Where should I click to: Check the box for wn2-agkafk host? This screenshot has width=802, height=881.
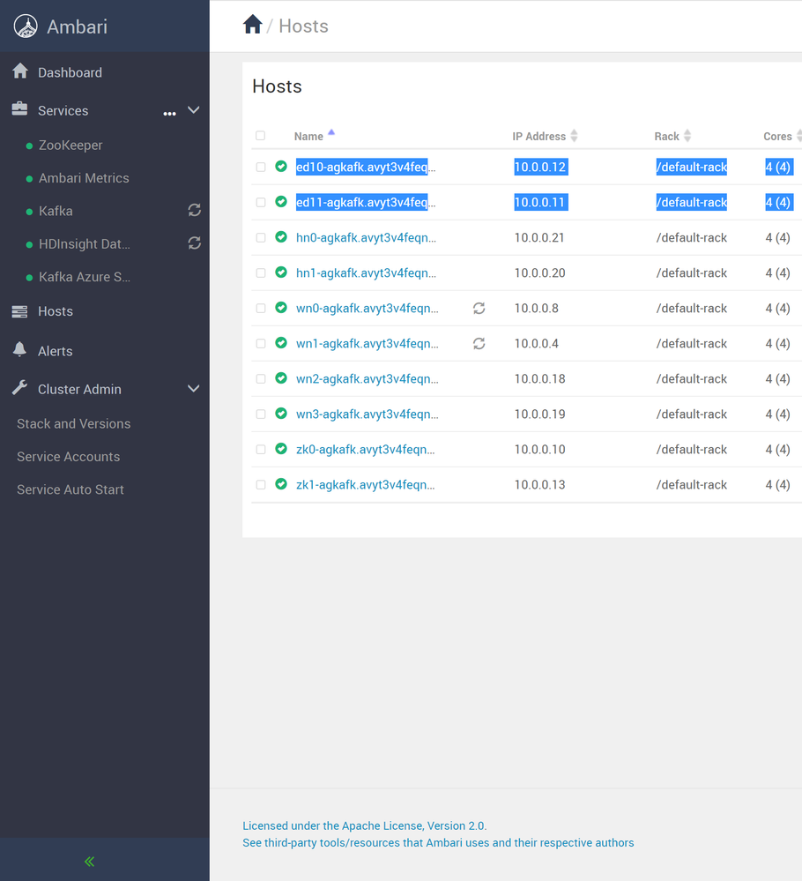coord(261,378)
